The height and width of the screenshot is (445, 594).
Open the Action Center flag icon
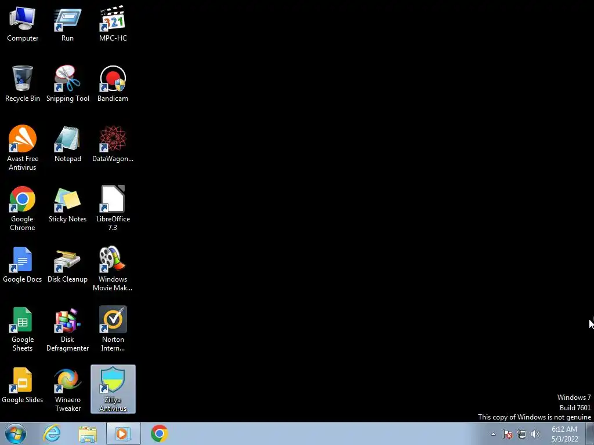tap(508, 434)
